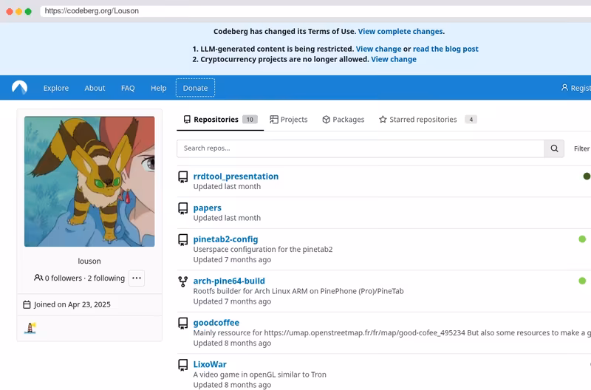591x390 pixels.
Task: Open Help in the navigation bar
Action: click(x=158, y=88)
